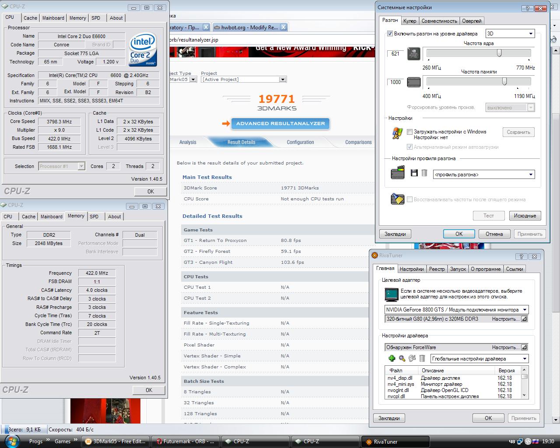Click the orange arrow beside Advanced ResultAnalyzer
The image size is (560, 448).
(x=226, y=123)
